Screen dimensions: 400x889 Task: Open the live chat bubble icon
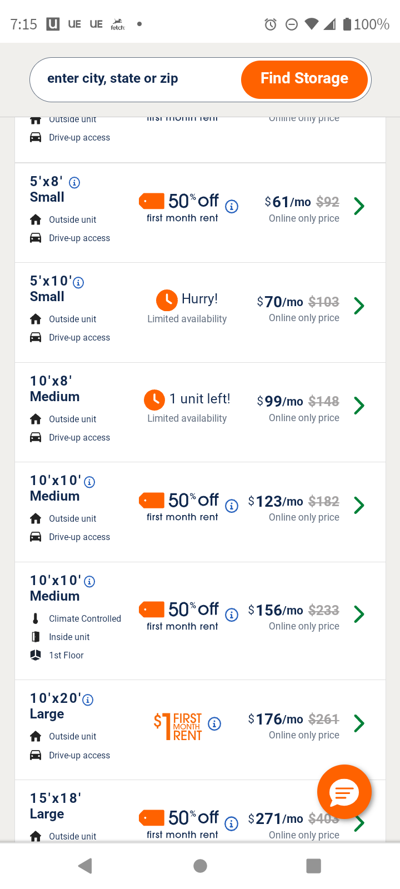pos(344,792)
